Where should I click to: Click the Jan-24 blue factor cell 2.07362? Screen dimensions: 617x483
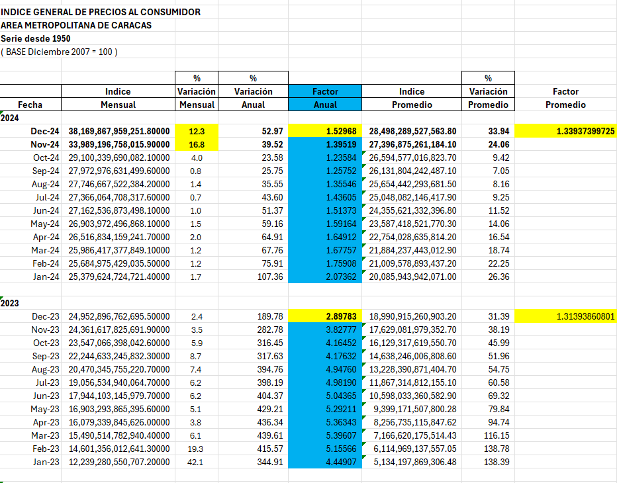325,277
